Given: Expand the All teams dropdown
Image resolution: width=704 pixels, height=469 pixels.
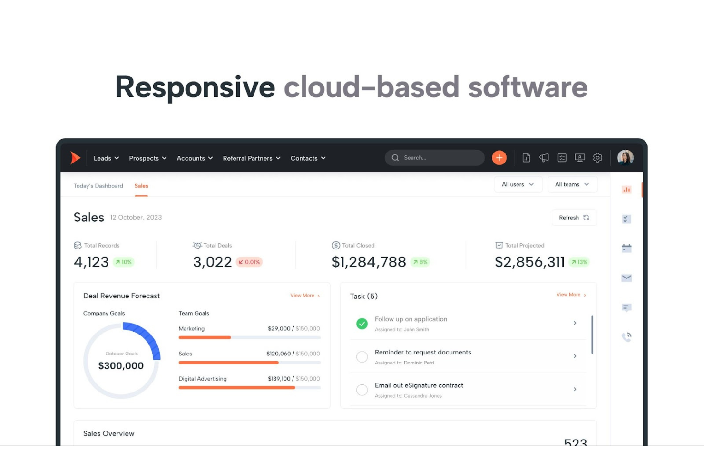Looking at the screenshot, I should (572, 184).
